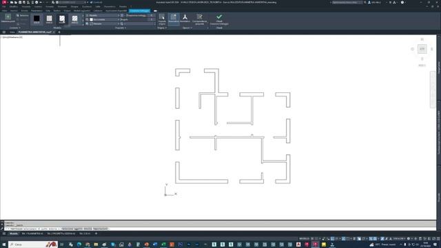
Task: Toggle the Annotativo hatch option
Action: [185, 19]
